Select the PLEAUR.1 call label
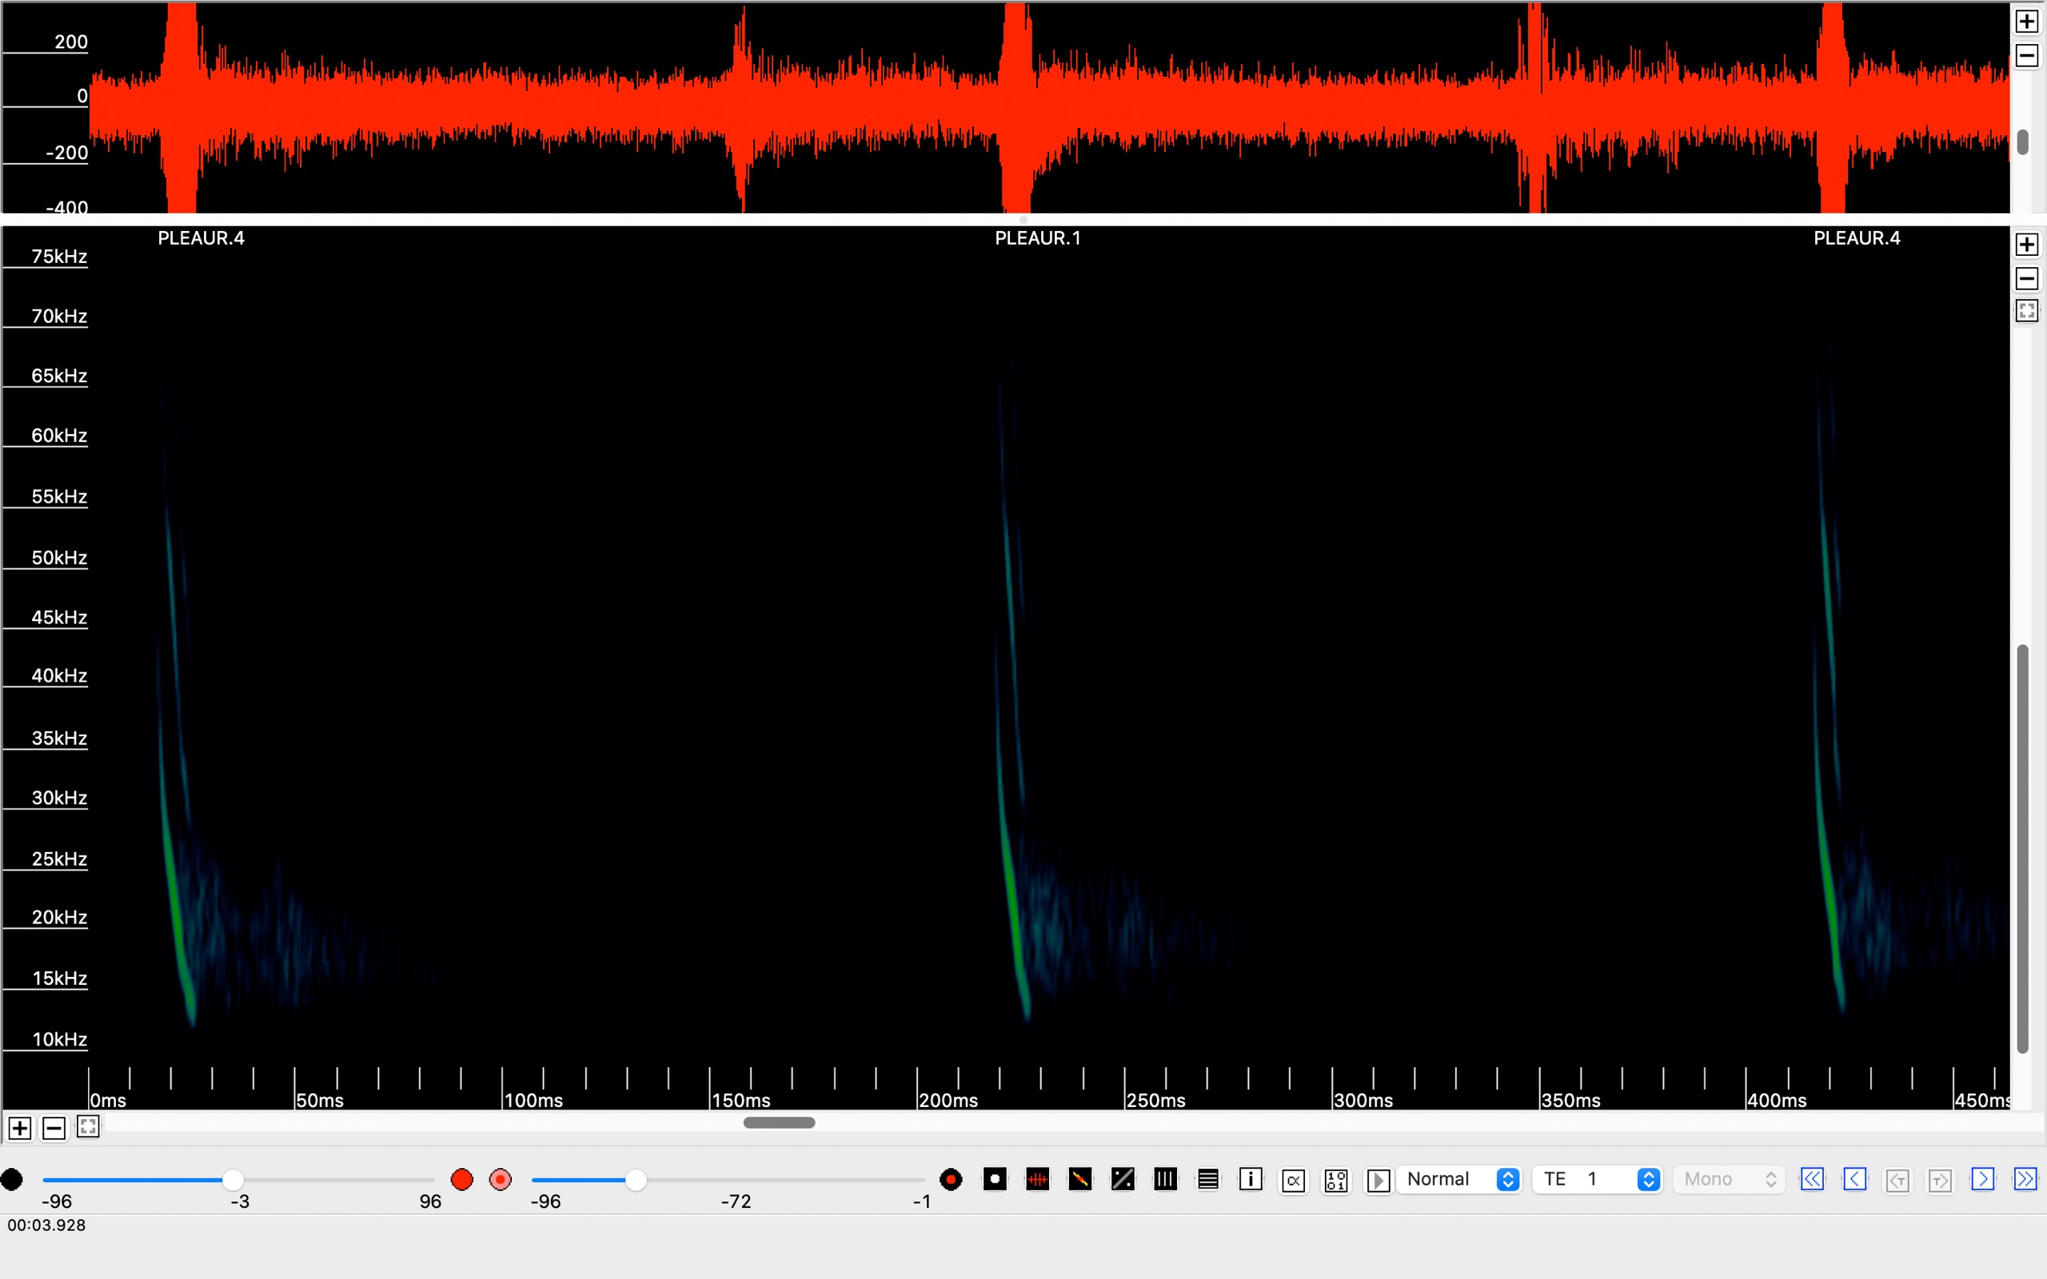Image resolution: width=2047 pixels, height=1279 pixels. point(1037,238)
